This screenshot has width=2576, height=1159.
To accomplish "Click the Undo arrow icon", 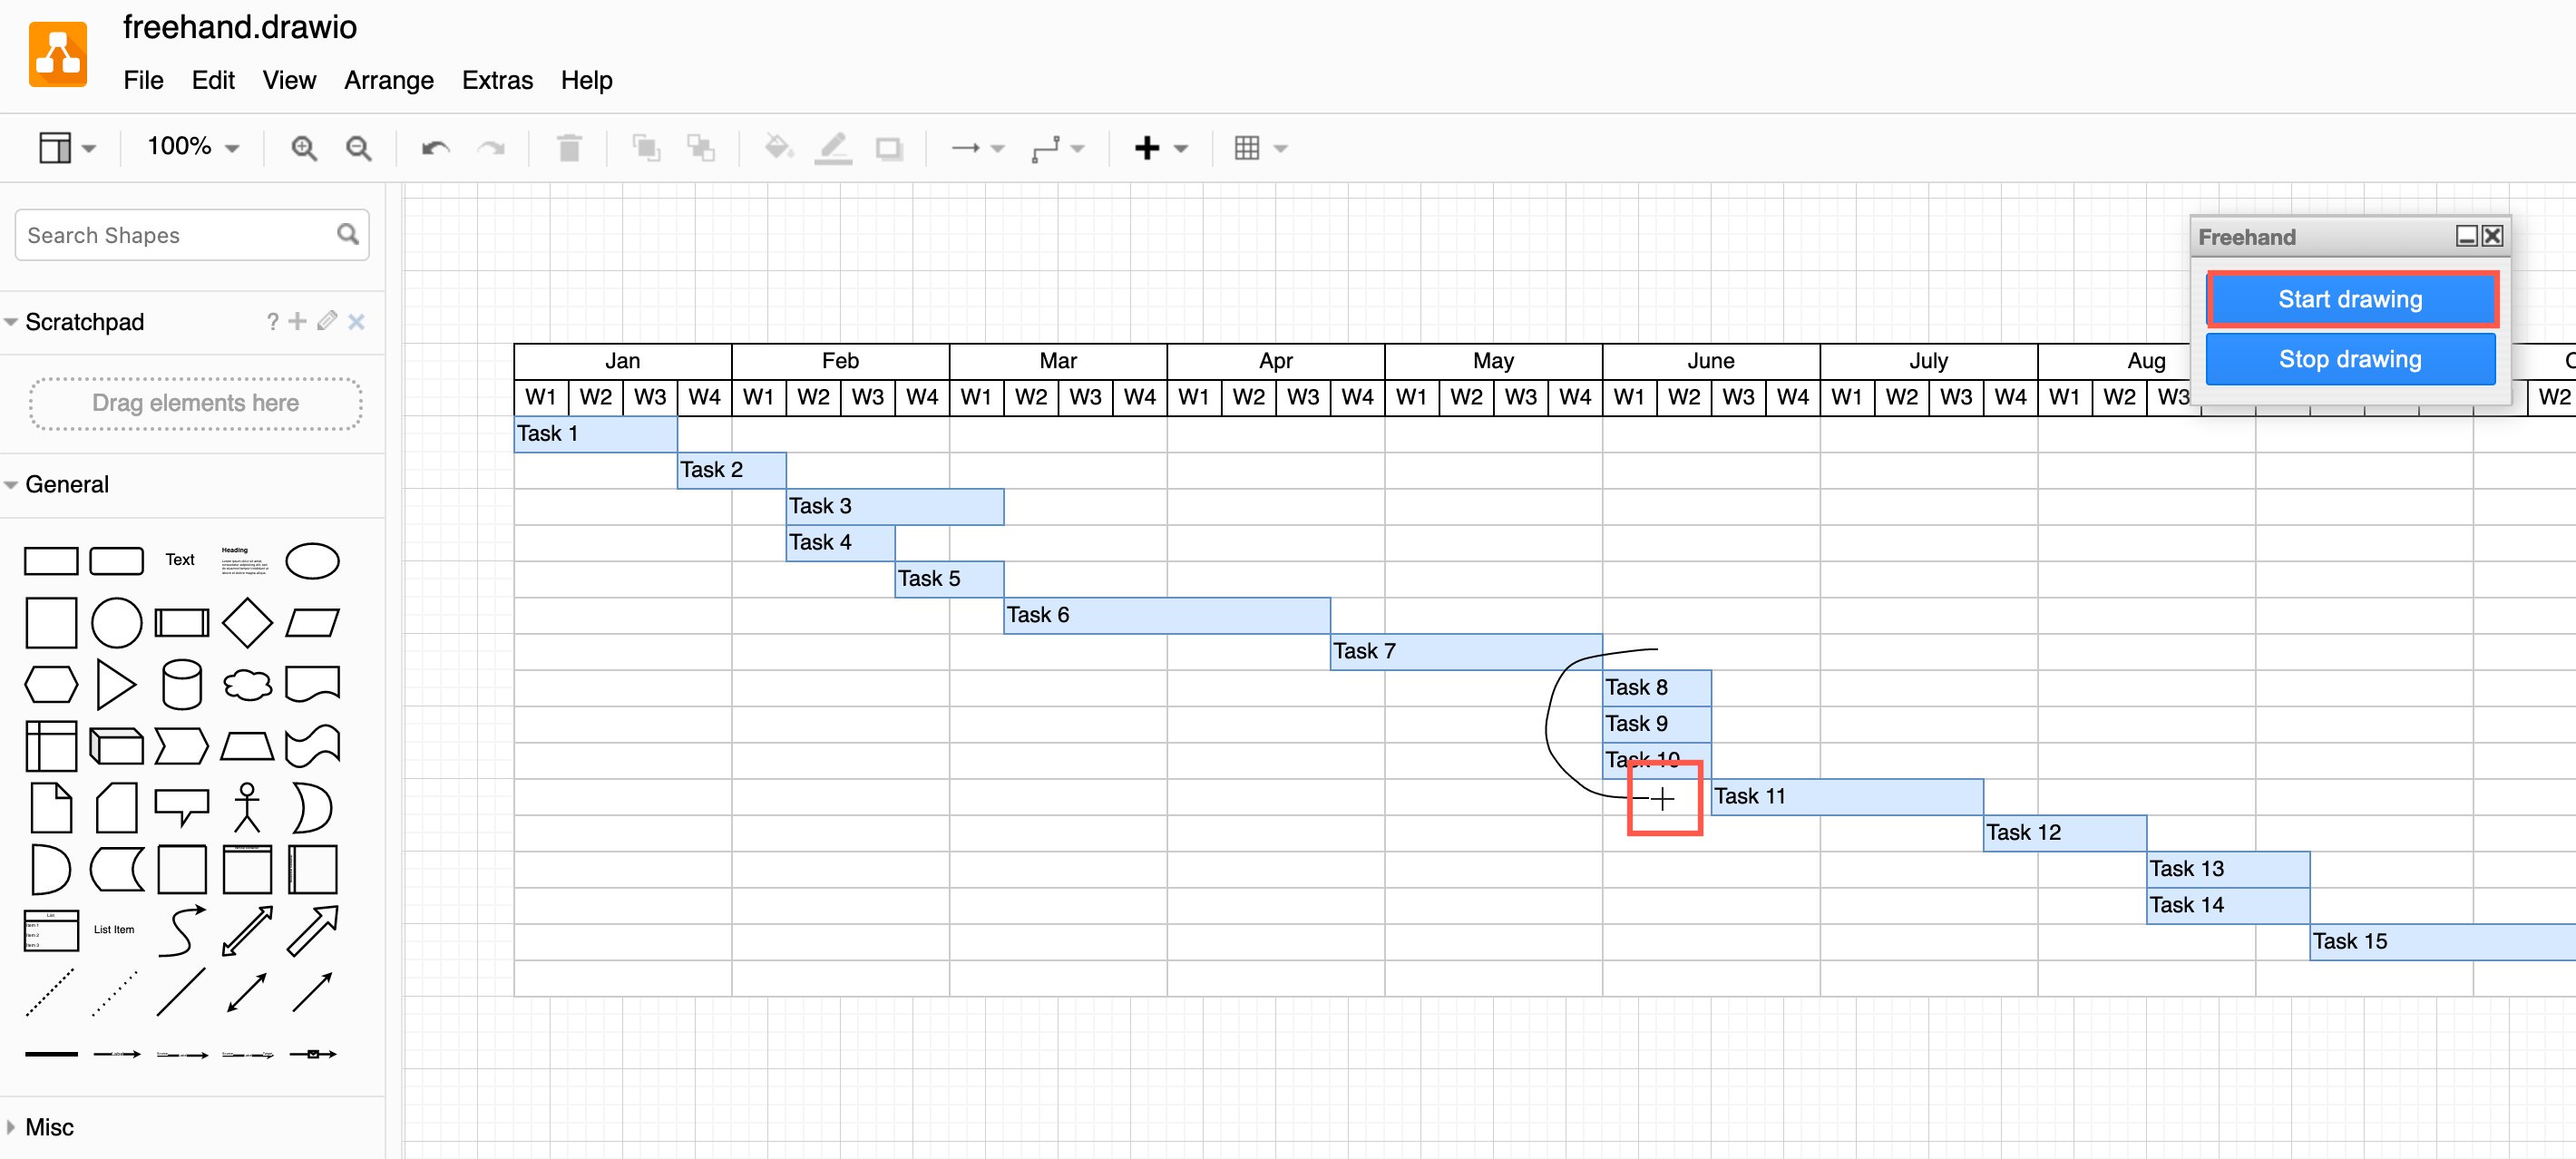I will pyautogui.click(x=435, y=149).
